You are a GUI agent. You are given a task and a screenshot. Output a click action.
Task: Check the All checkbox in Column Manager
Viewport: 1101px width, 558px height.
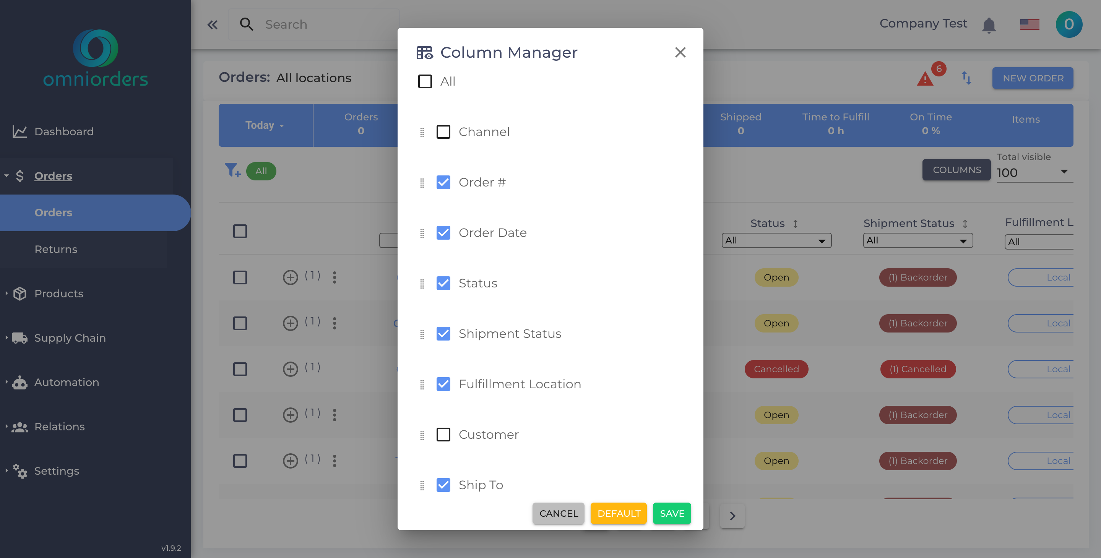point(425,81)
